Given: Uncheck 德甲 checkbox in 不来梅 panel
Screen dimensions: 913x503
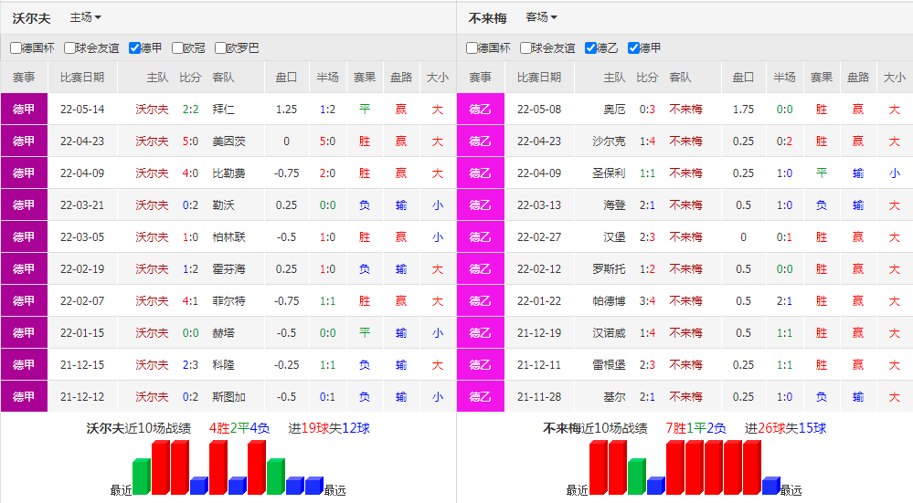Looking at the screenshot, I should [x=634, y=47].
